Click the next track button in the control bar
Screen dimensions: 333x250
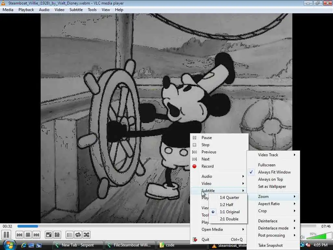click(36, 235)
